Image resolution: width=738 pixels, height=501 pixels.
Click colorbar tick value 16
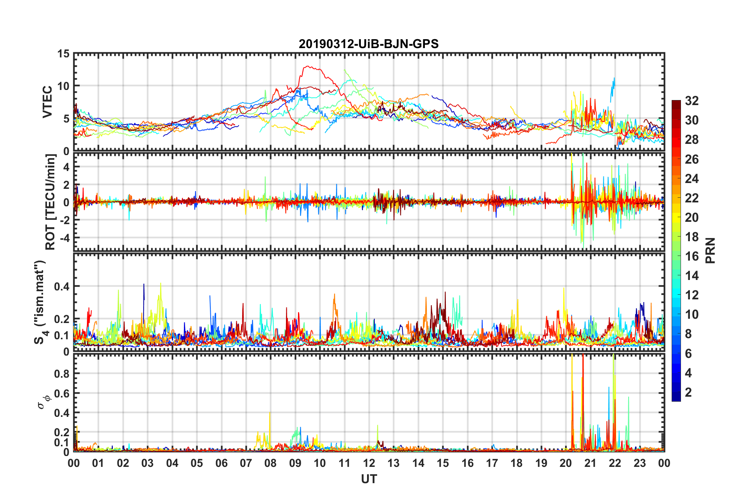coord(691,256)
